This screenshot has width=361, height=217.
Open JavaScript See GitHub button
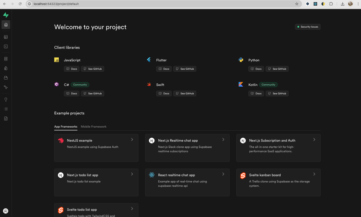point(93,69)
